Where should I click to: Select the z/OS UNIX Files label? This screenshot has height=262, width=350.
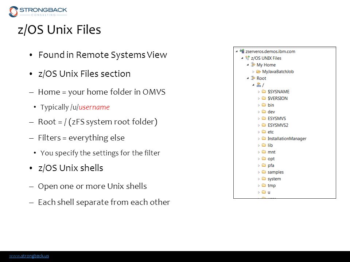coord(266,58)
